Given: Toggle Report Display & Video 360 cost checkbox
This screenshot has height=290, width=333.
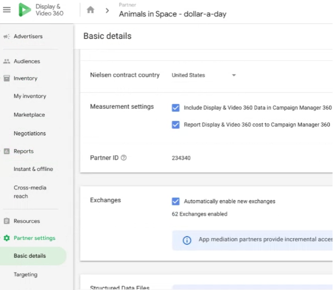Looking at the screenshot, I should click(x=176, y=125).
